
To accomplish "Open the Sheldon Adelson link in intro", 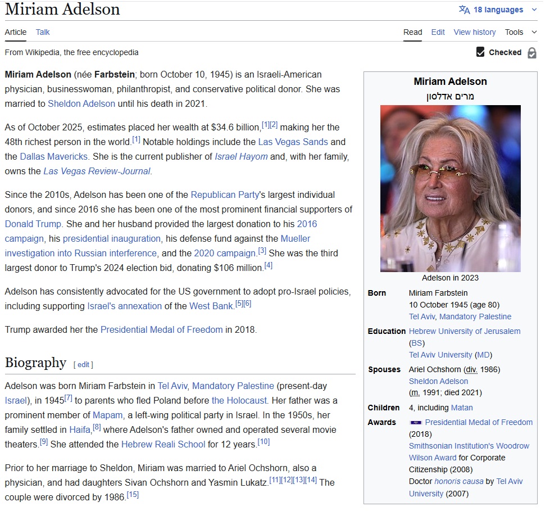I will click(x=81, y=104).
